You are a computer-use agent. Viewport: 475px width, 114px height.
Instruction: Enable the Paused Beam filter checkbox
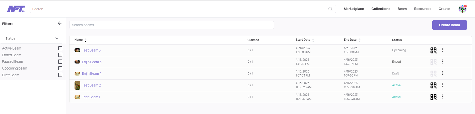[x=60, y=61]
